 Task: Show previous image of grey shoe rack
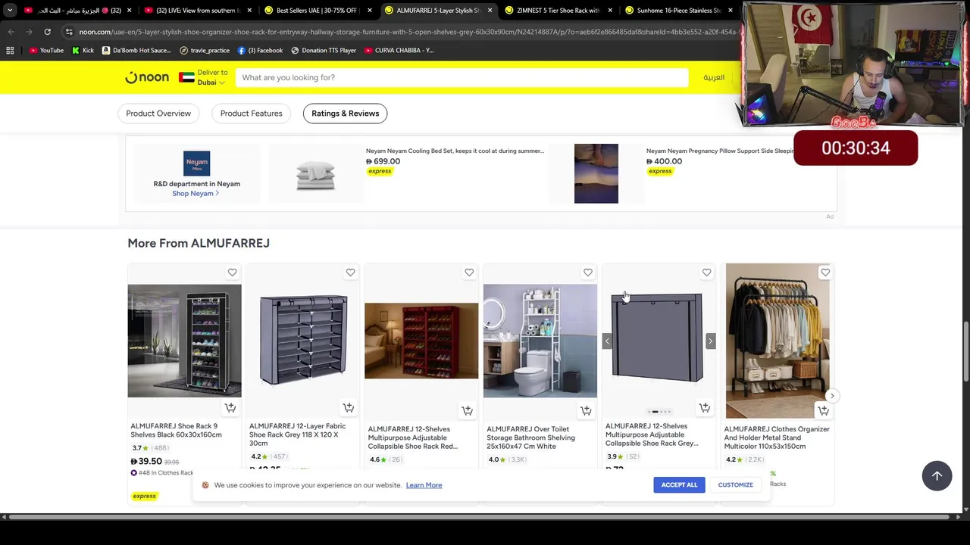[x=607, y=341]
